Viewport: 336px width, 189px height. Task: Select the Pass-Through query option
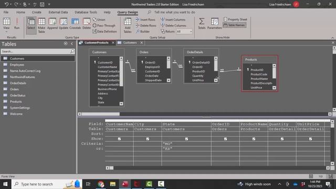pos(104,26)
